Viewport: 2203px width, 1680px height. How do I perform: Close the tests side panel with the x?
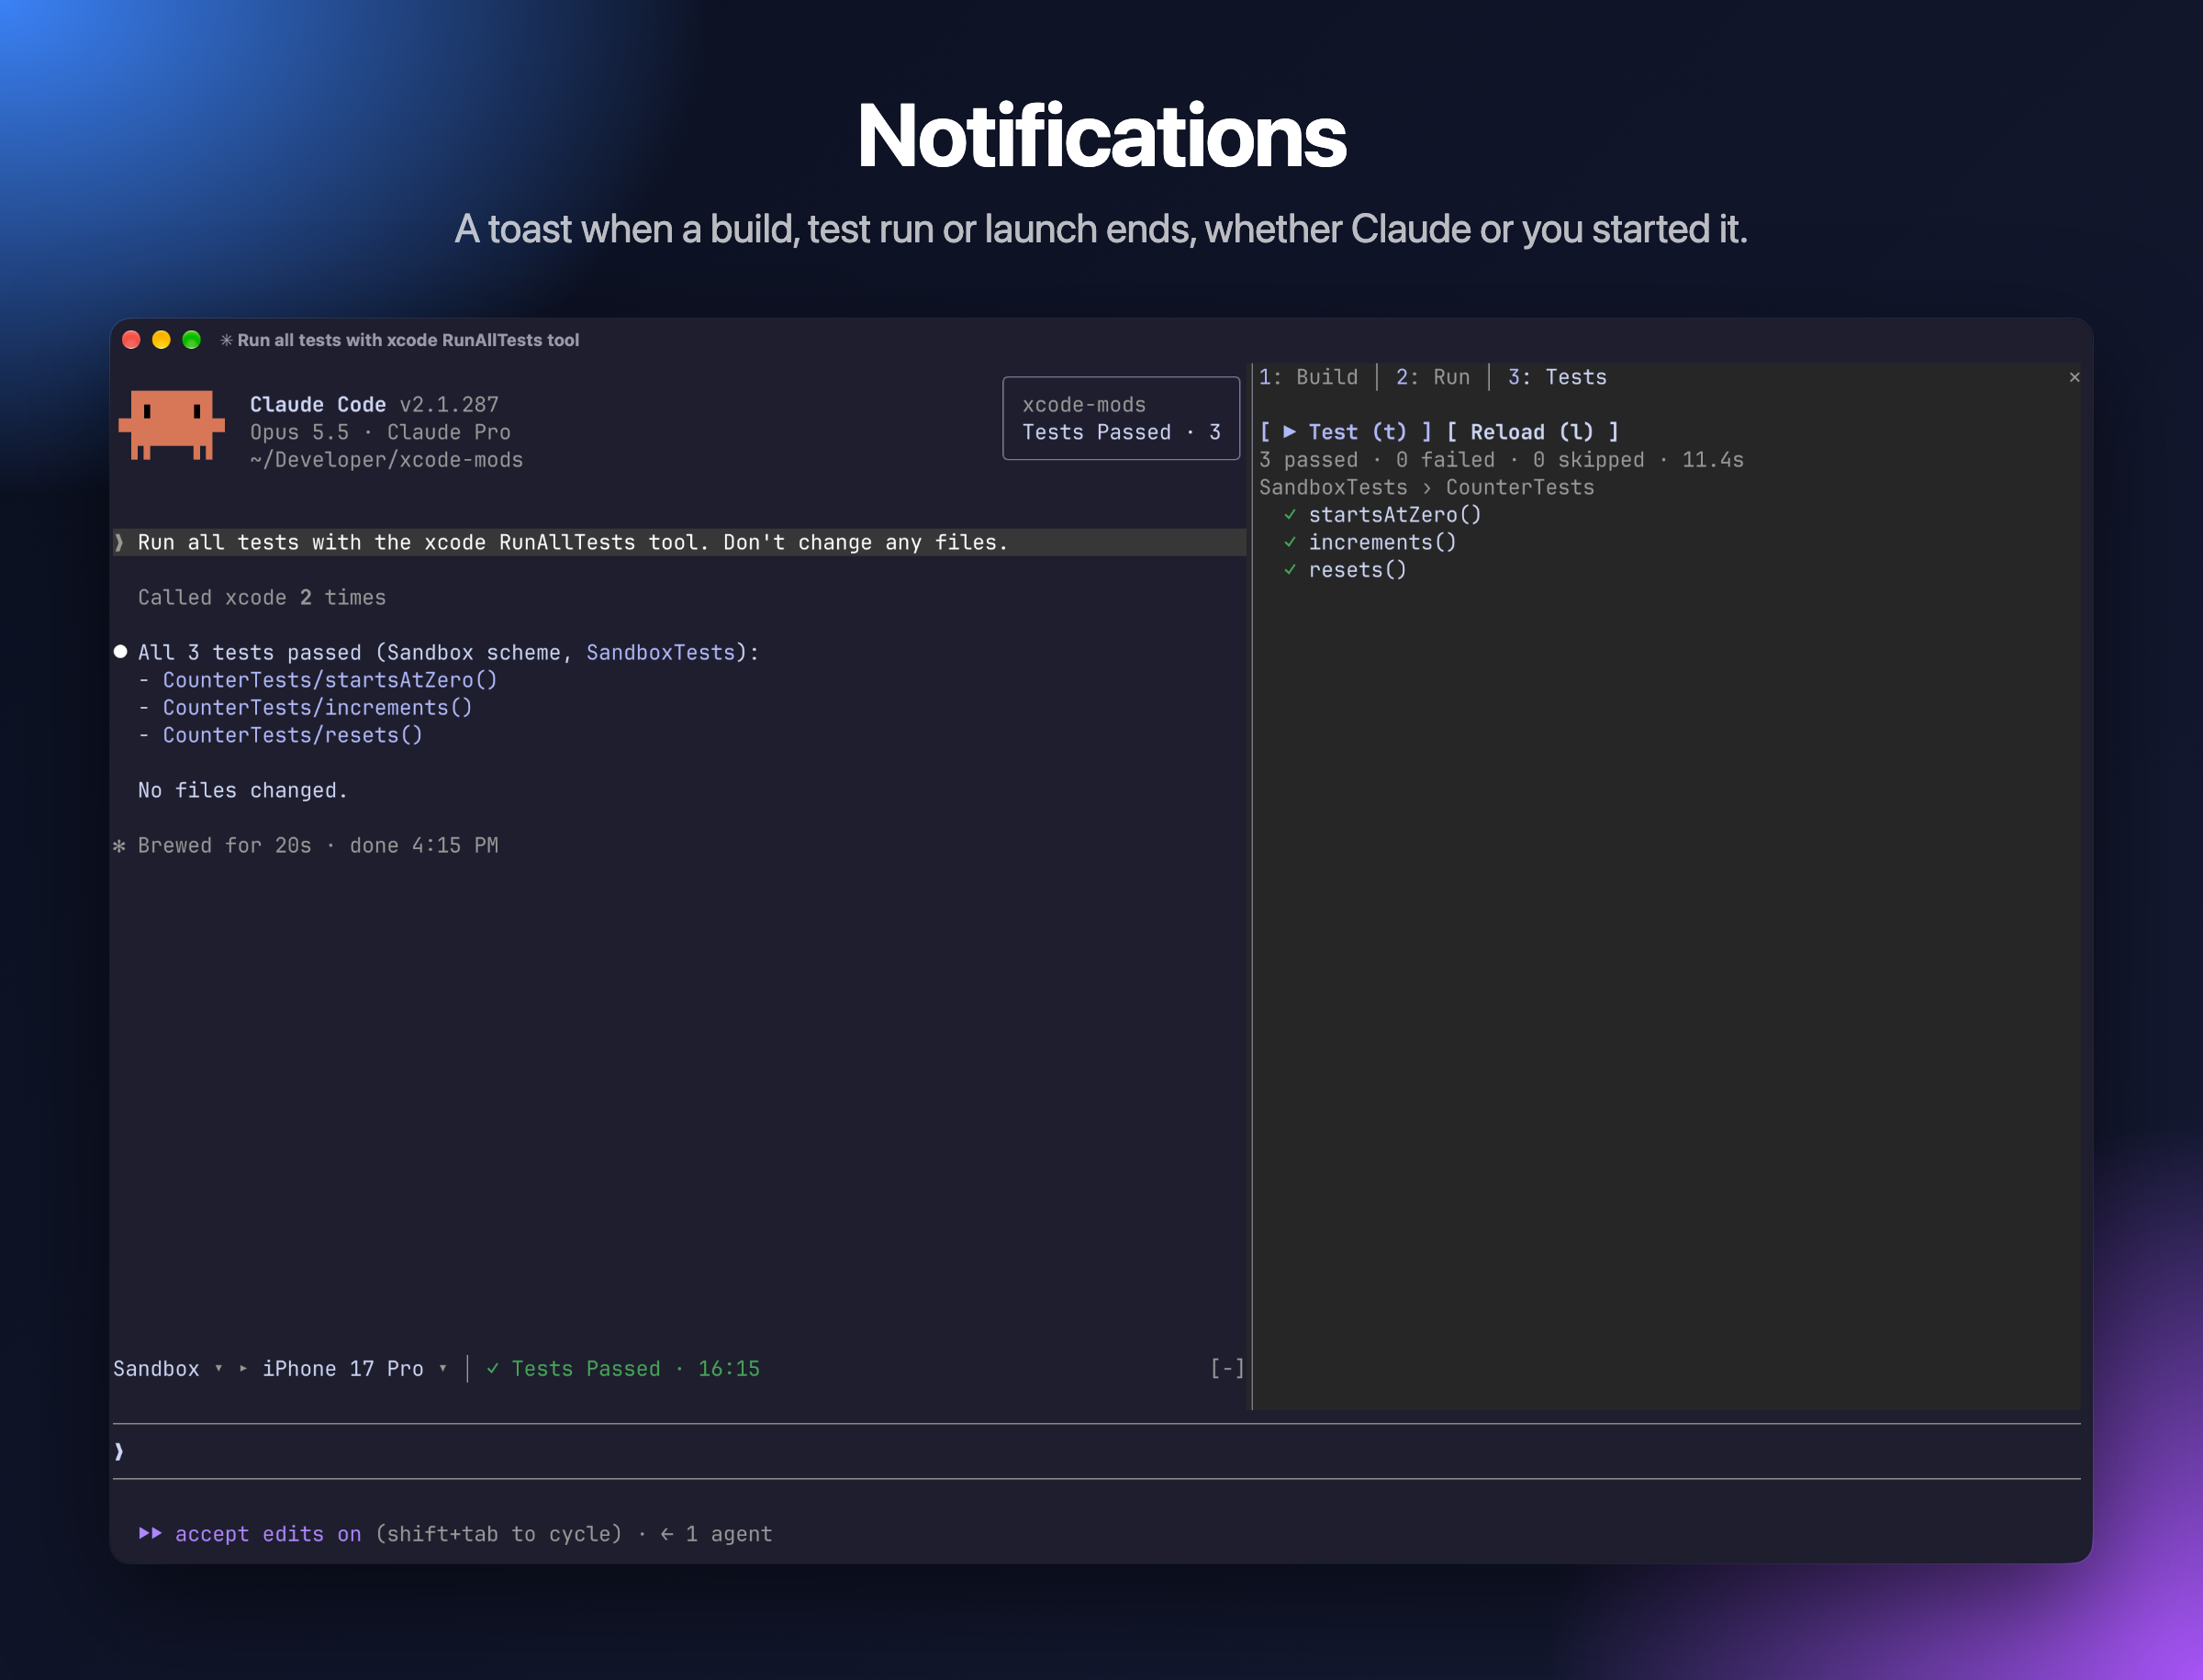tap(2074, 377)
